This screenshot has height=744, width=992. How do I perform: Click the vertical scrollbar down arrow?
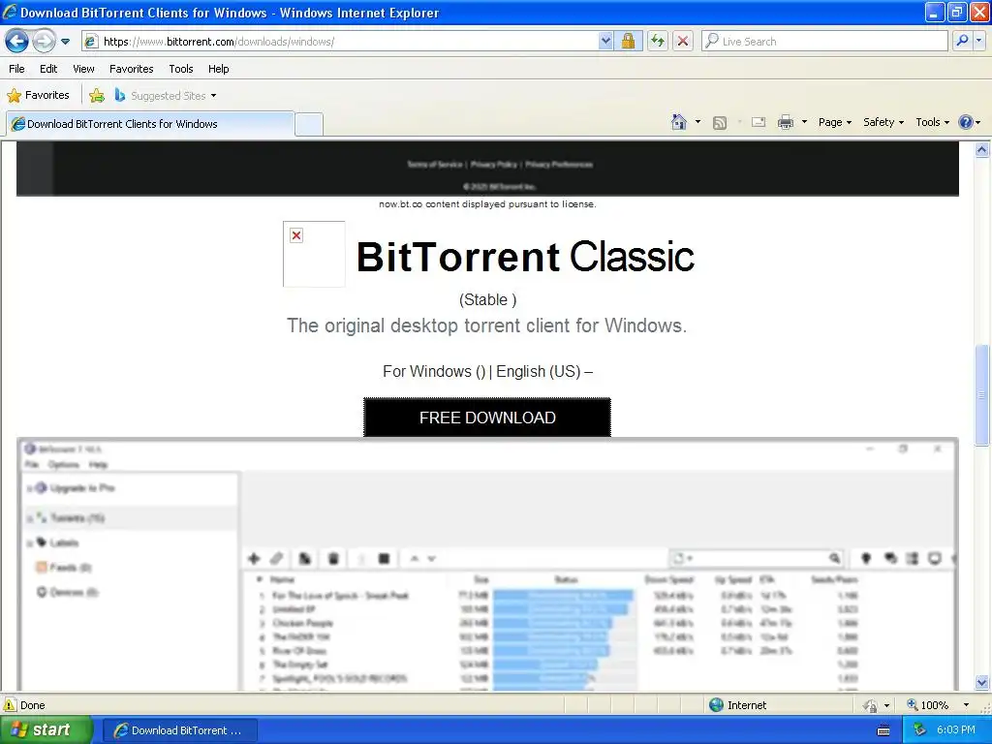[x=982, y=683]
